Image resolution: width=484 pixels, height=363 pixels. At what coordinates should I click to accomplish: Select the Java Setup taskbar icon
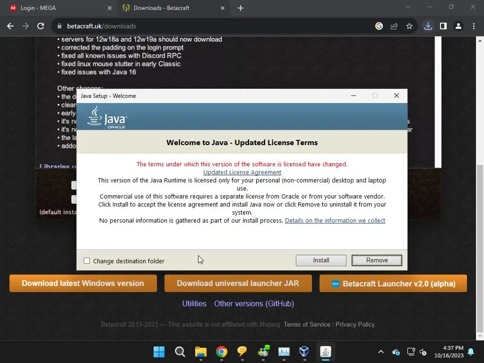point(325,352)
